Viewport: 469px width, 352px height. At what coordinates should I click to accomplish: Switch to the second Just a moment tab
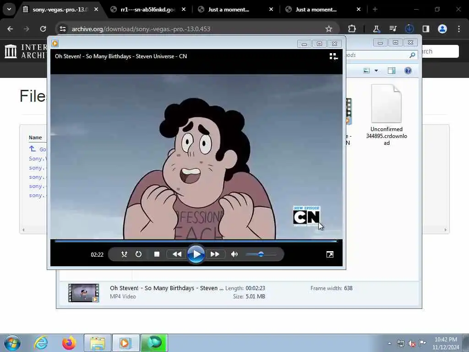(x=316, y=10)
